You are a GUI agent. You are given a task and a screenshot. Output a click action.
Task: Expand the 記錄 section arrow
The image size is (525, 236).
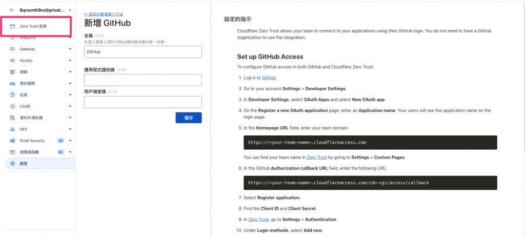(70, 95)
